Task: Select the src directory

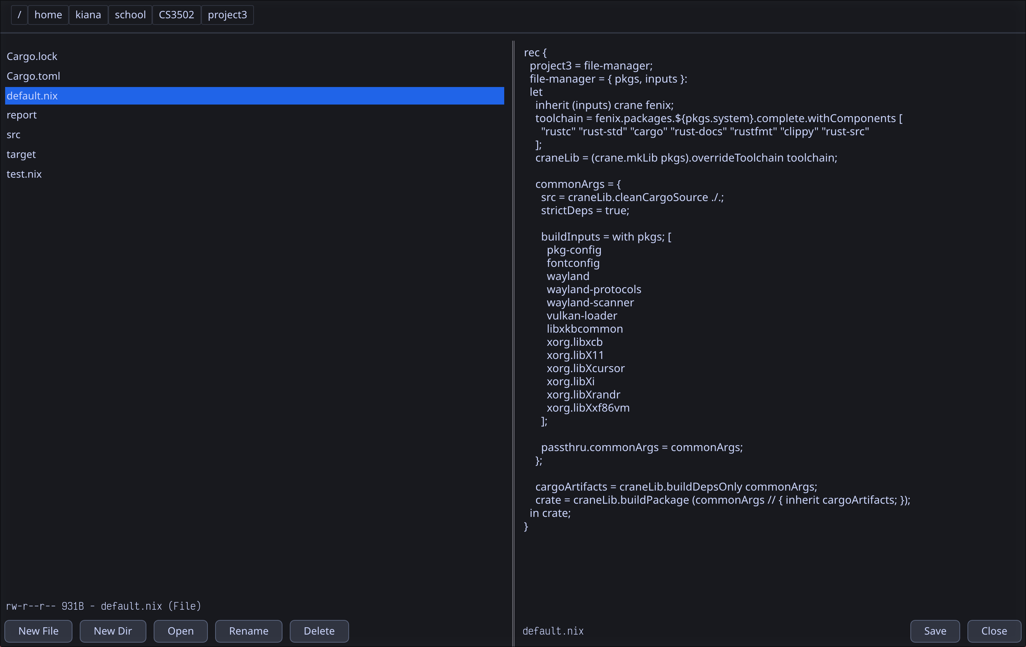Action: click(x=14, y=135)
